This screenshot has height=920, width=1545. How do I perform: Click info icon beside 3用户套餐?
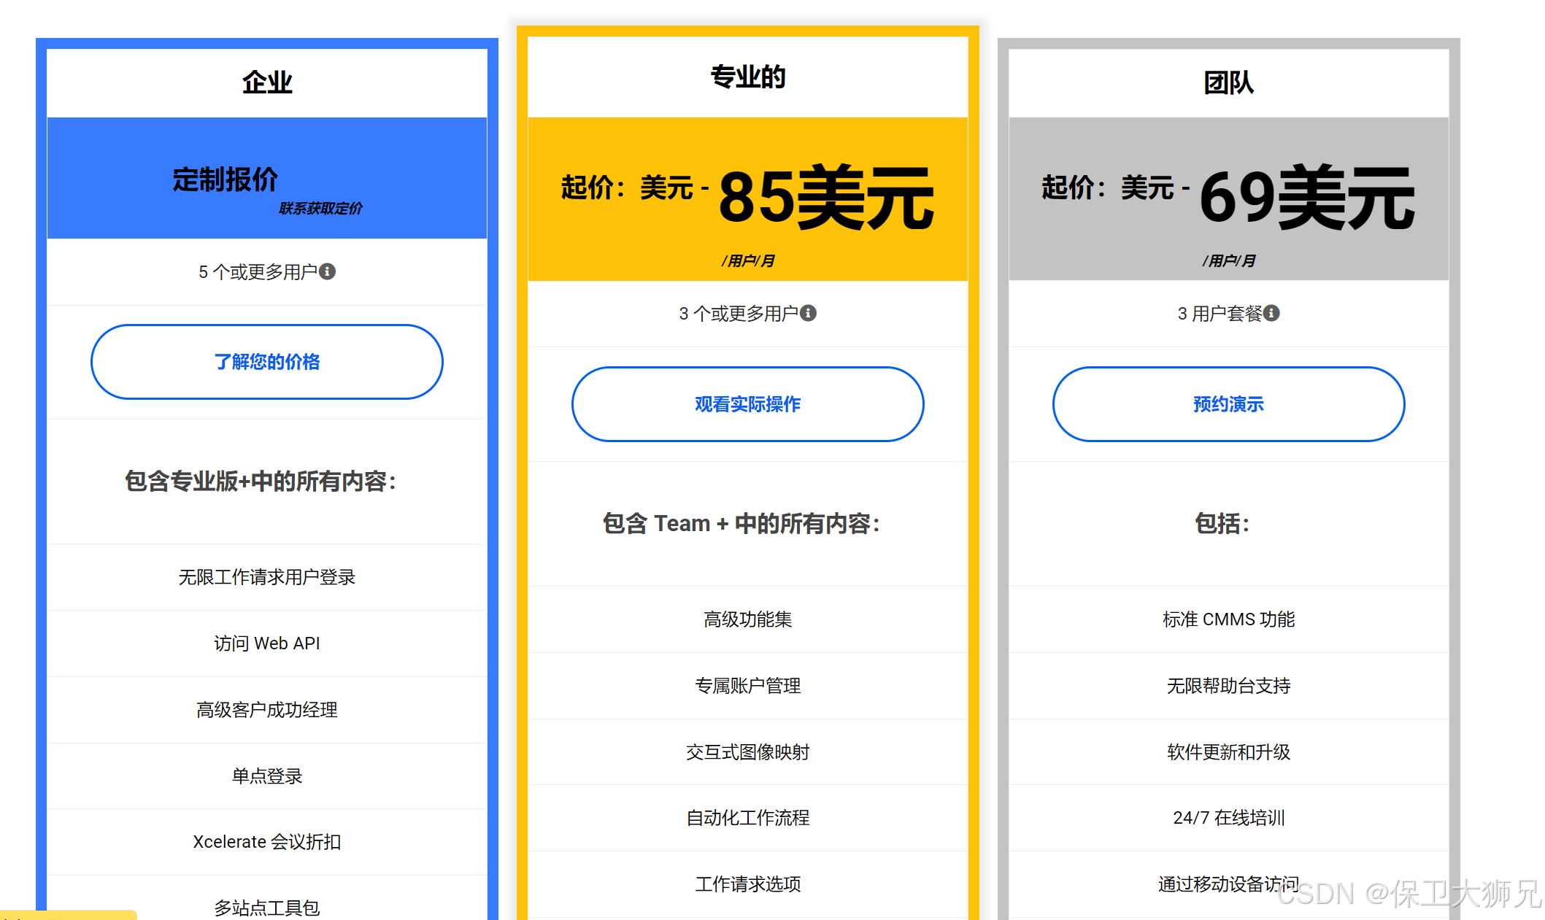coord(1271,313)
